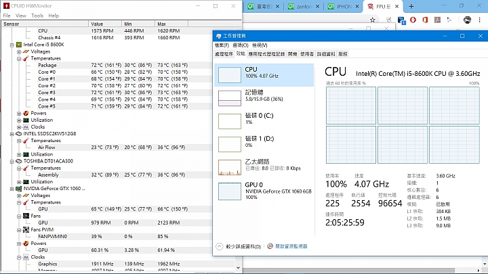Click the Utilization icon under TOSHIBA DT01ACA300

tap(26, 182)
